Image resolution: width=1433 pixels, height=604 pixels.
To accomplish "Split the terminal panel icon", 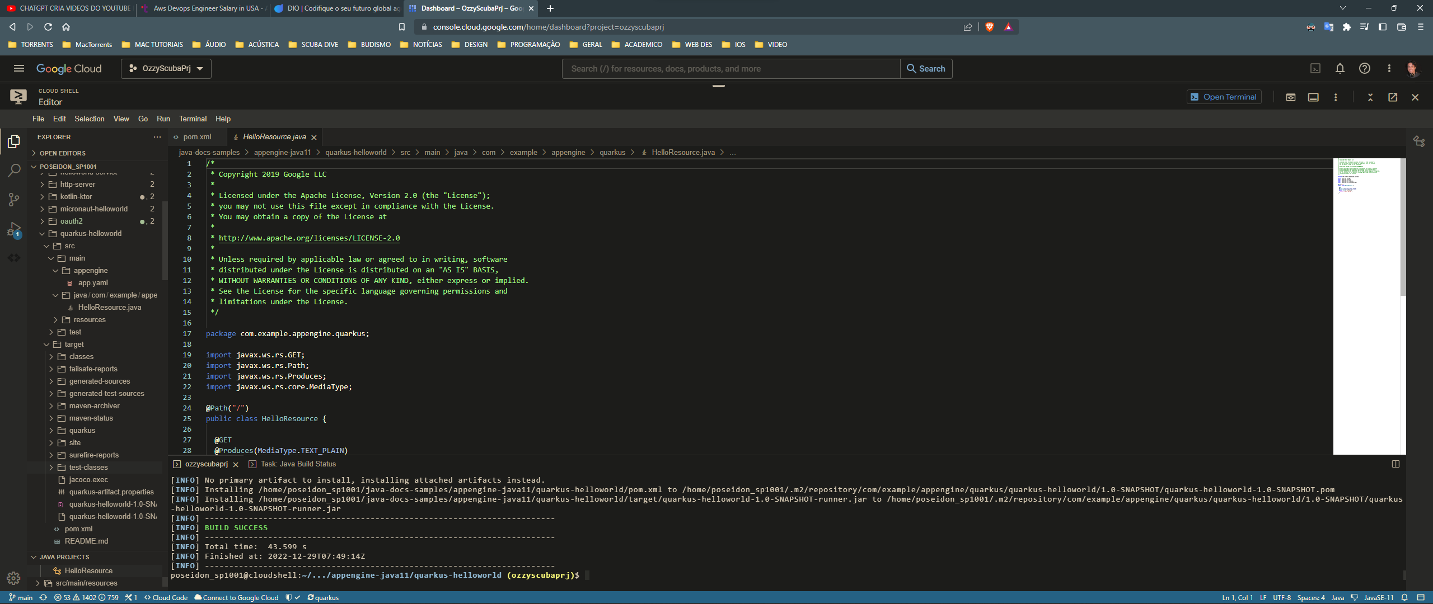I will (x=1395, y=464).
